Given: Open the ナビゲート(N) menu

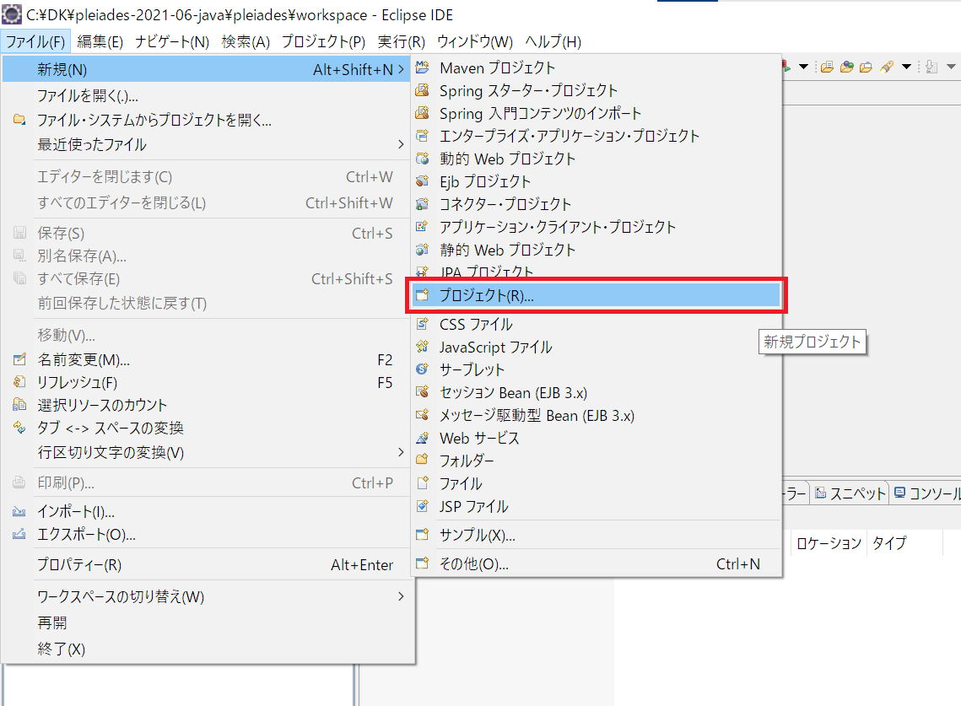Looking at the screenshot, I should click(172, 41).
